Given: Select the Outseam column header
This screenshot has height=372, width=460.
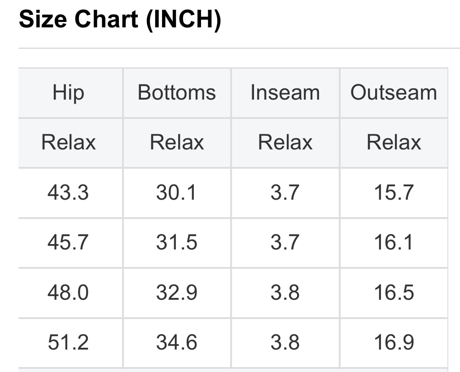Looking at the screenshot, I should pos(394,93).
